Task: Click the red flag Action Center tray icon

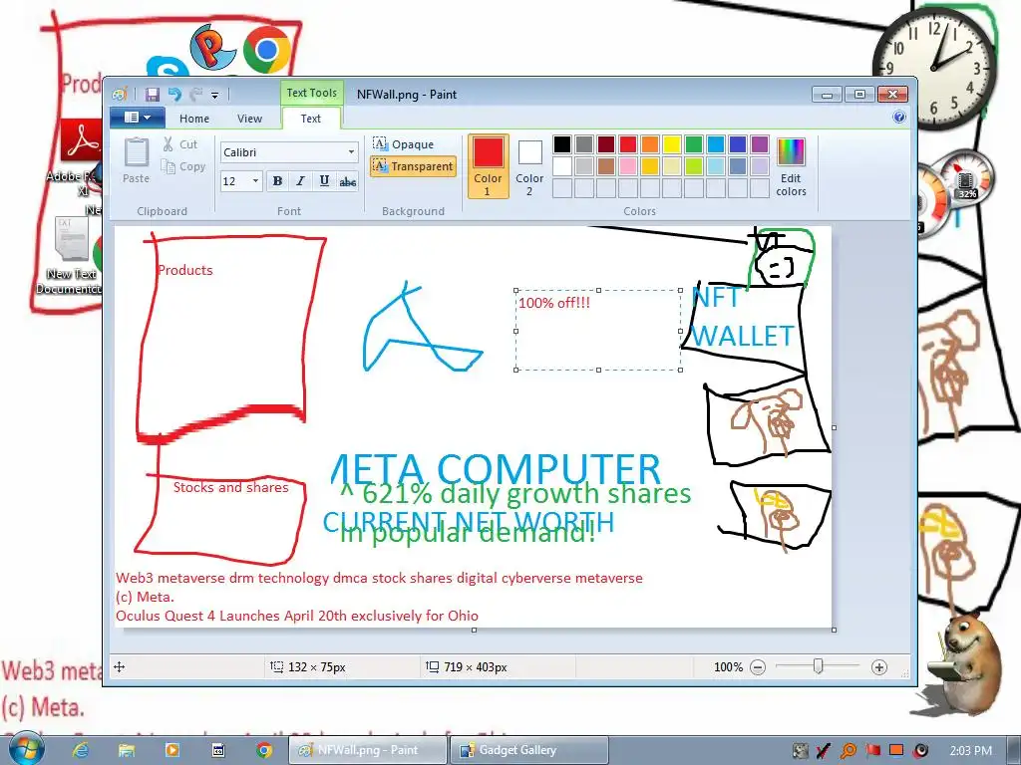Action: 872,751
